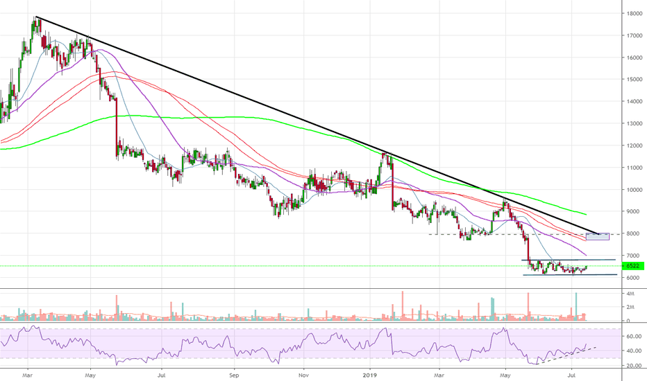Click the 2M volume axis label
Screen dimensions: 647x381
[x=630, y=308]
